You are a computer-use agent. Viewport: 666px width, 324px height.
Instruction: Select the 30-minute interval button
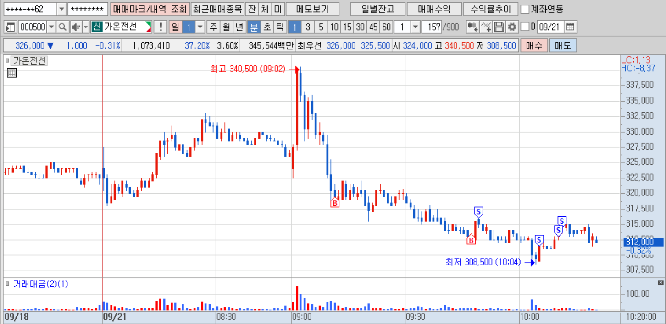coord(361,27)
